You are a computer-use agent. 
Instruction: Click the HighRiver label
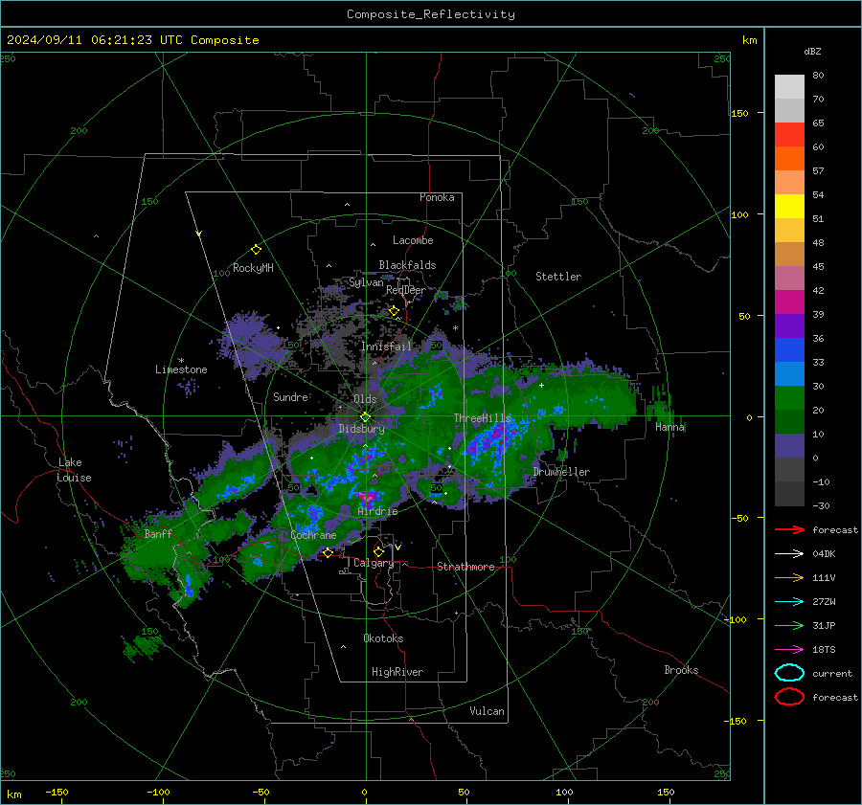397,672
